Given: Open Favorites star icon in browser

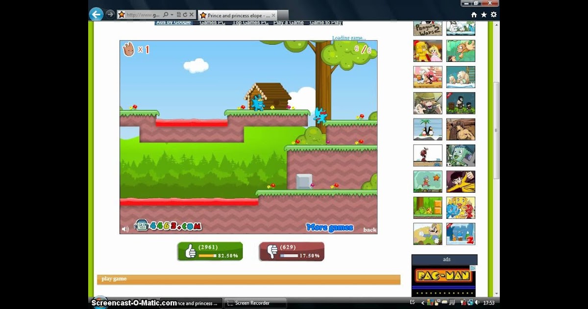Looking at the screenshot, I should point(484,15).
